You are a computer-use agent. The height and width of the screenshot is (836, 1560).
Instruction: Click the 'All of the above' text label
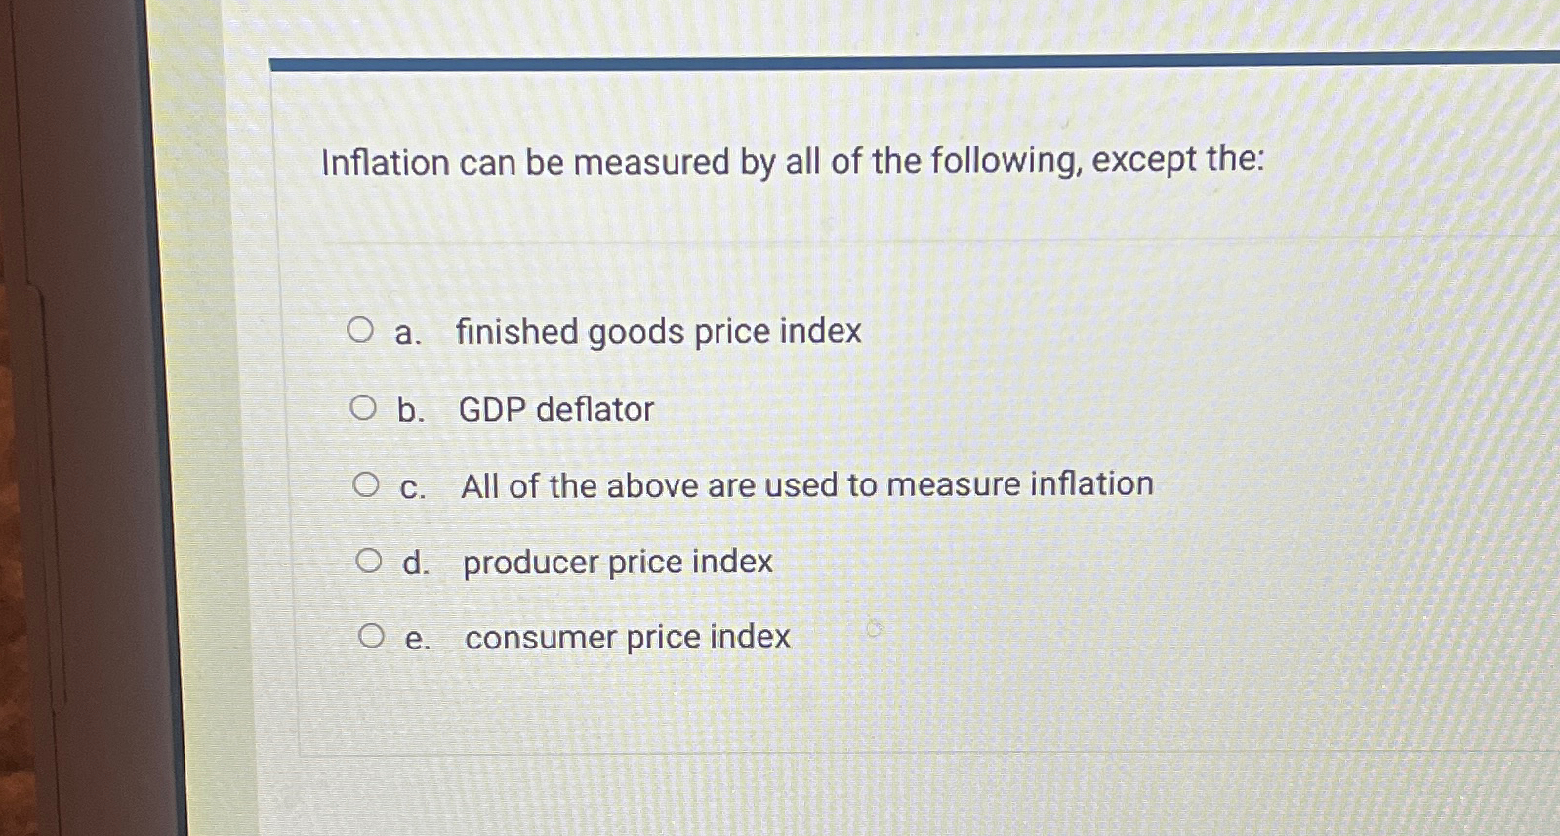click(806, 484)
